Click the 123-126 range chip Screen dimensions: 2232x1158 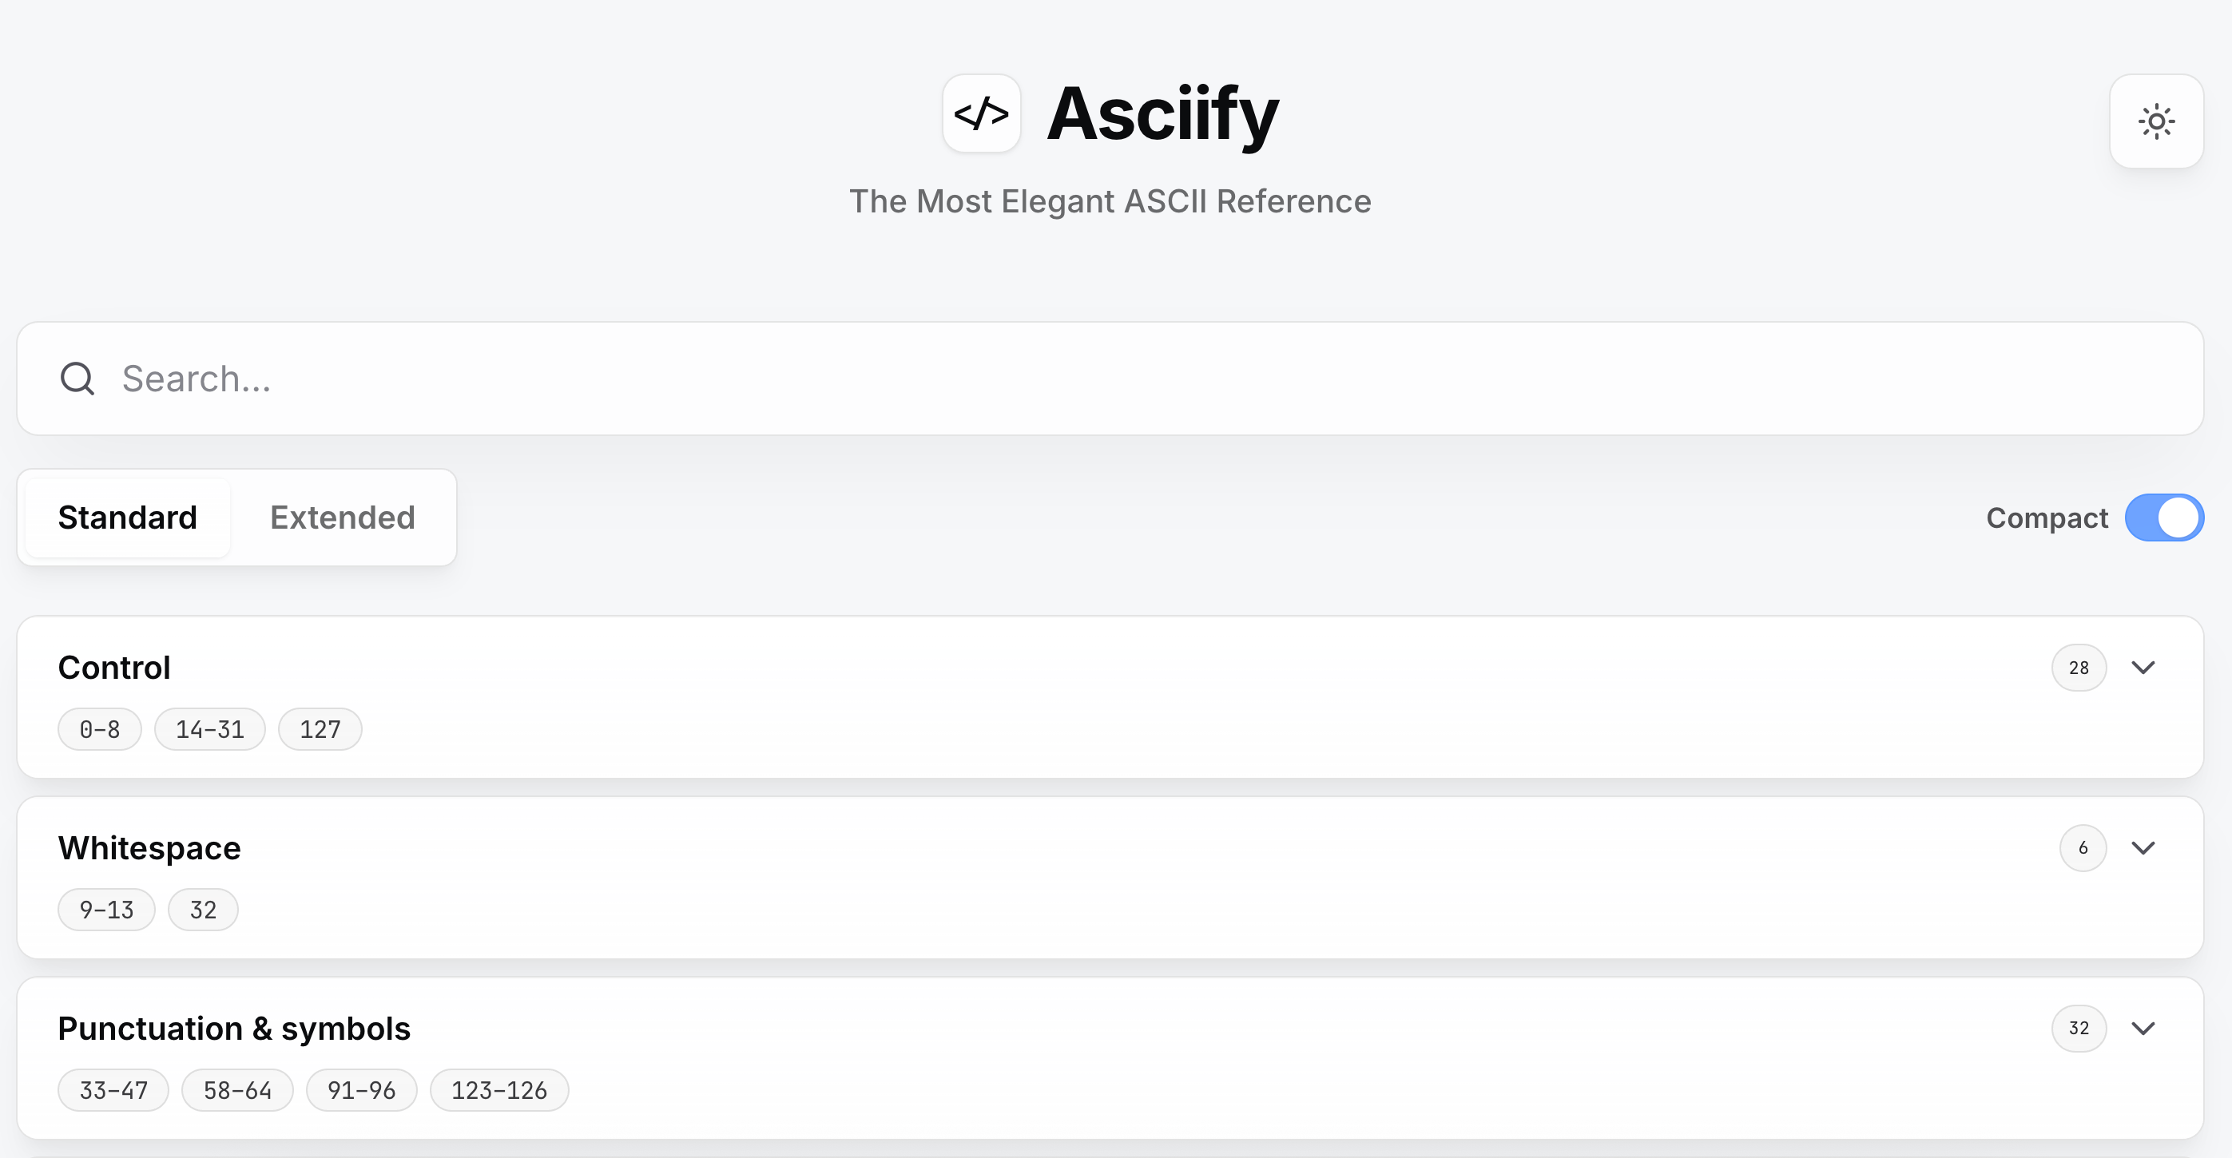click(499, 1089)
